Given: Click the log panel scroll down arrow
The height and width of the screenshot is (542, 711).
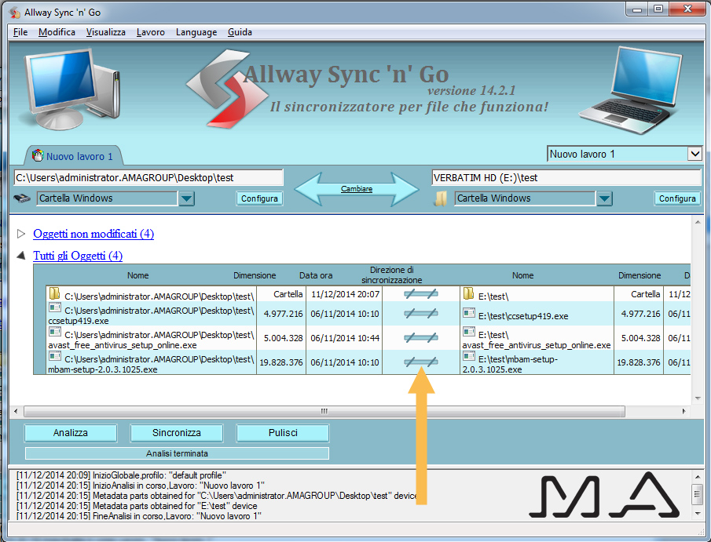Looking at the screenshot, I should 698,513.
